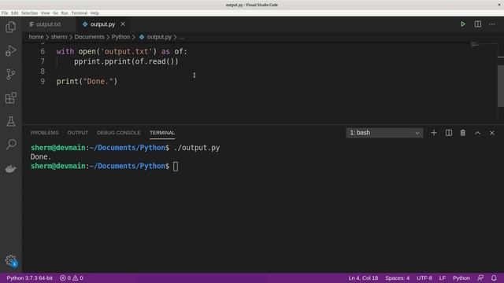Click line number 6 in gutter

click(x=43, y=51)
